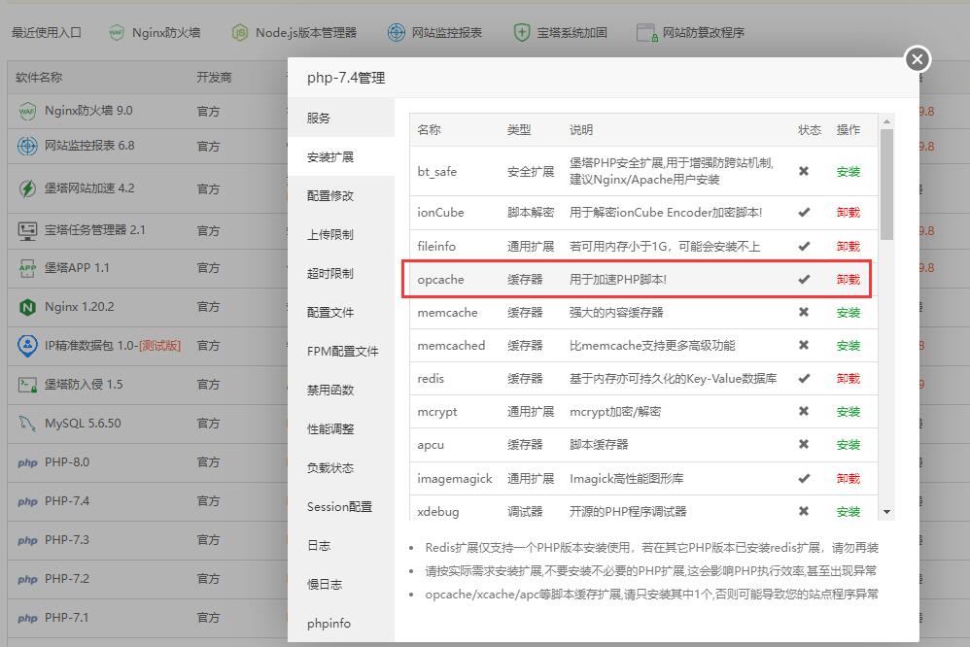970x647 pixels.
Task: Switch to 服务 tab in php-7.4 dialog
Action: point(341,118)
